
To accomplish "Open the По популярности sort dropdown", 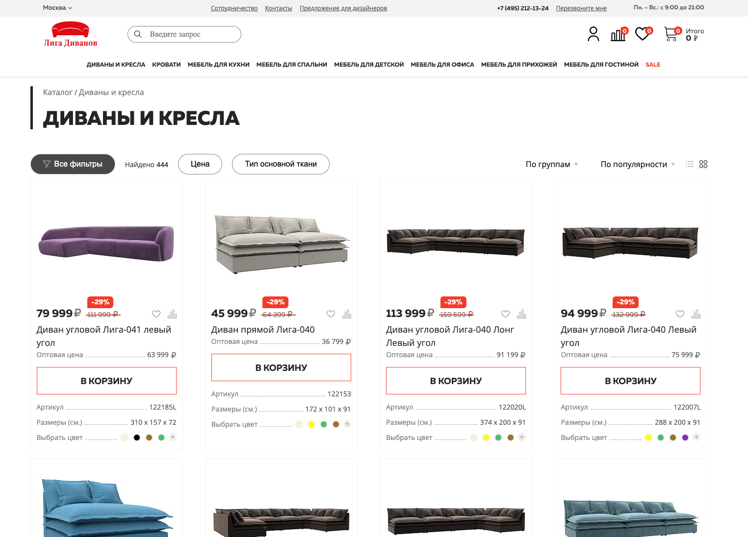I will pyautogui.click(x=638, y=164).
